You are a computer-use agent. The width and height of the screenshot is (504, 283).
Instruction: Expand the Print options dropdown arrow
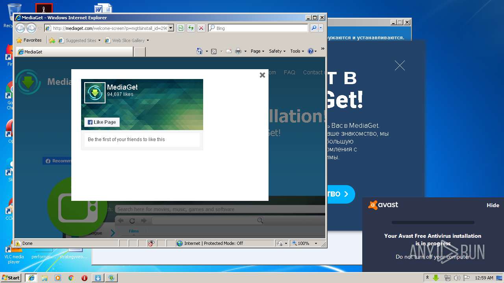245,51
